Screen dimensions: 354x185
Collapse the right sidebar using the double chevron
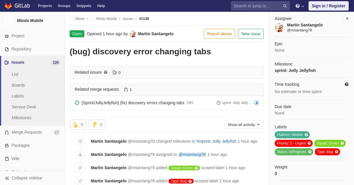pos(347,18)
